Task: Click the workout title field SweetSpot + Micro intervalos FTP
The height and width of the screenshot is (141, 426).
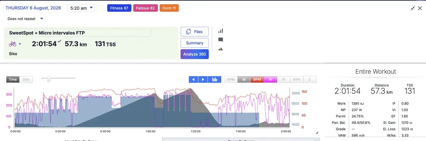Action: pos(79,33)
